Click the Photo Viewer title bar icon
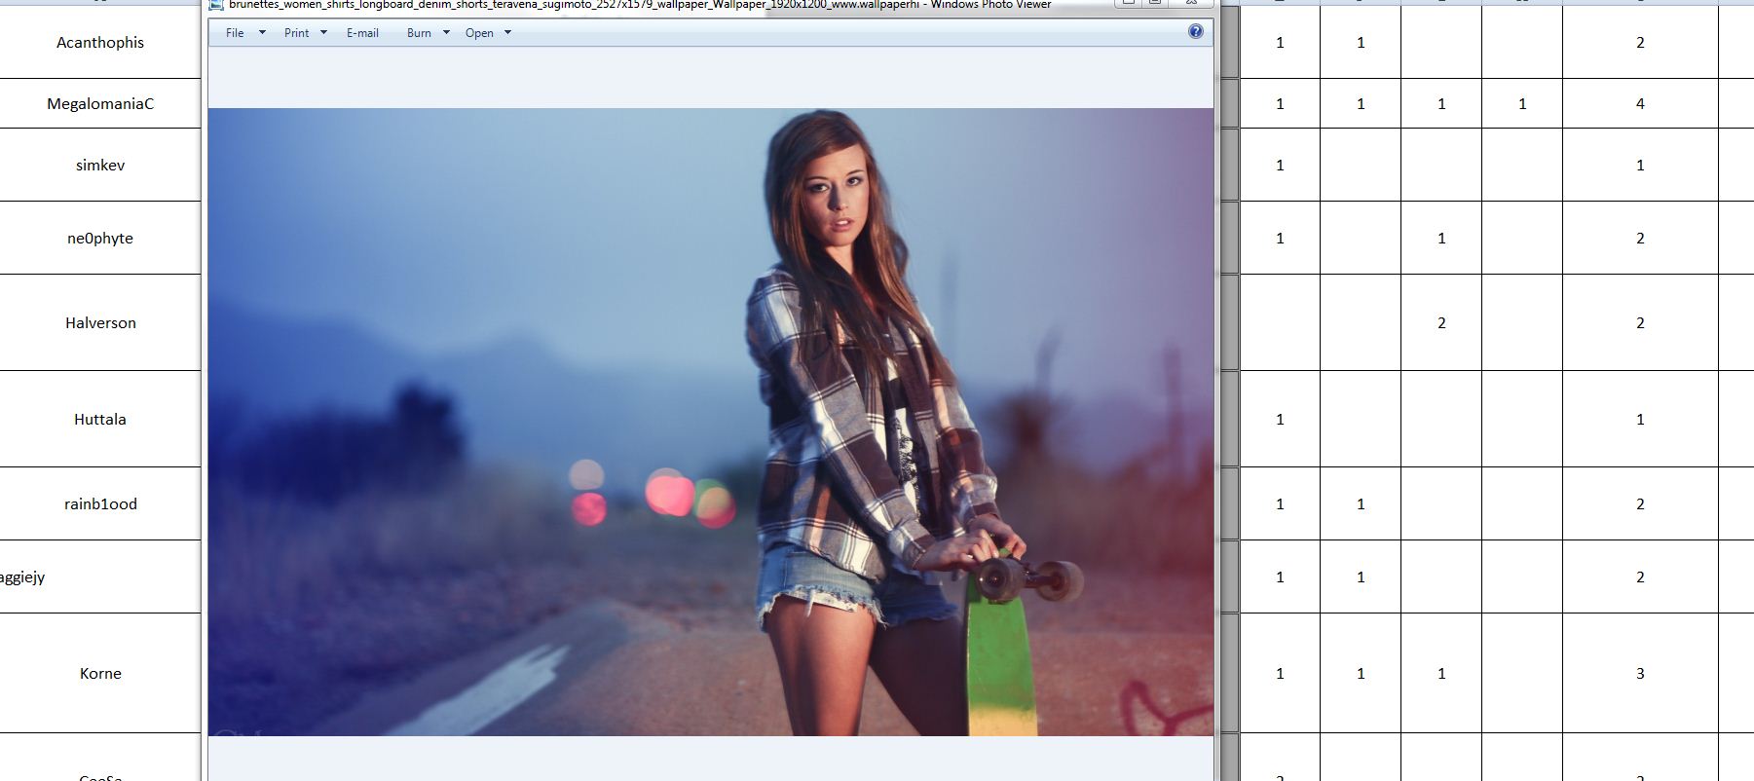1754x781 pixels. pos(216,4)
